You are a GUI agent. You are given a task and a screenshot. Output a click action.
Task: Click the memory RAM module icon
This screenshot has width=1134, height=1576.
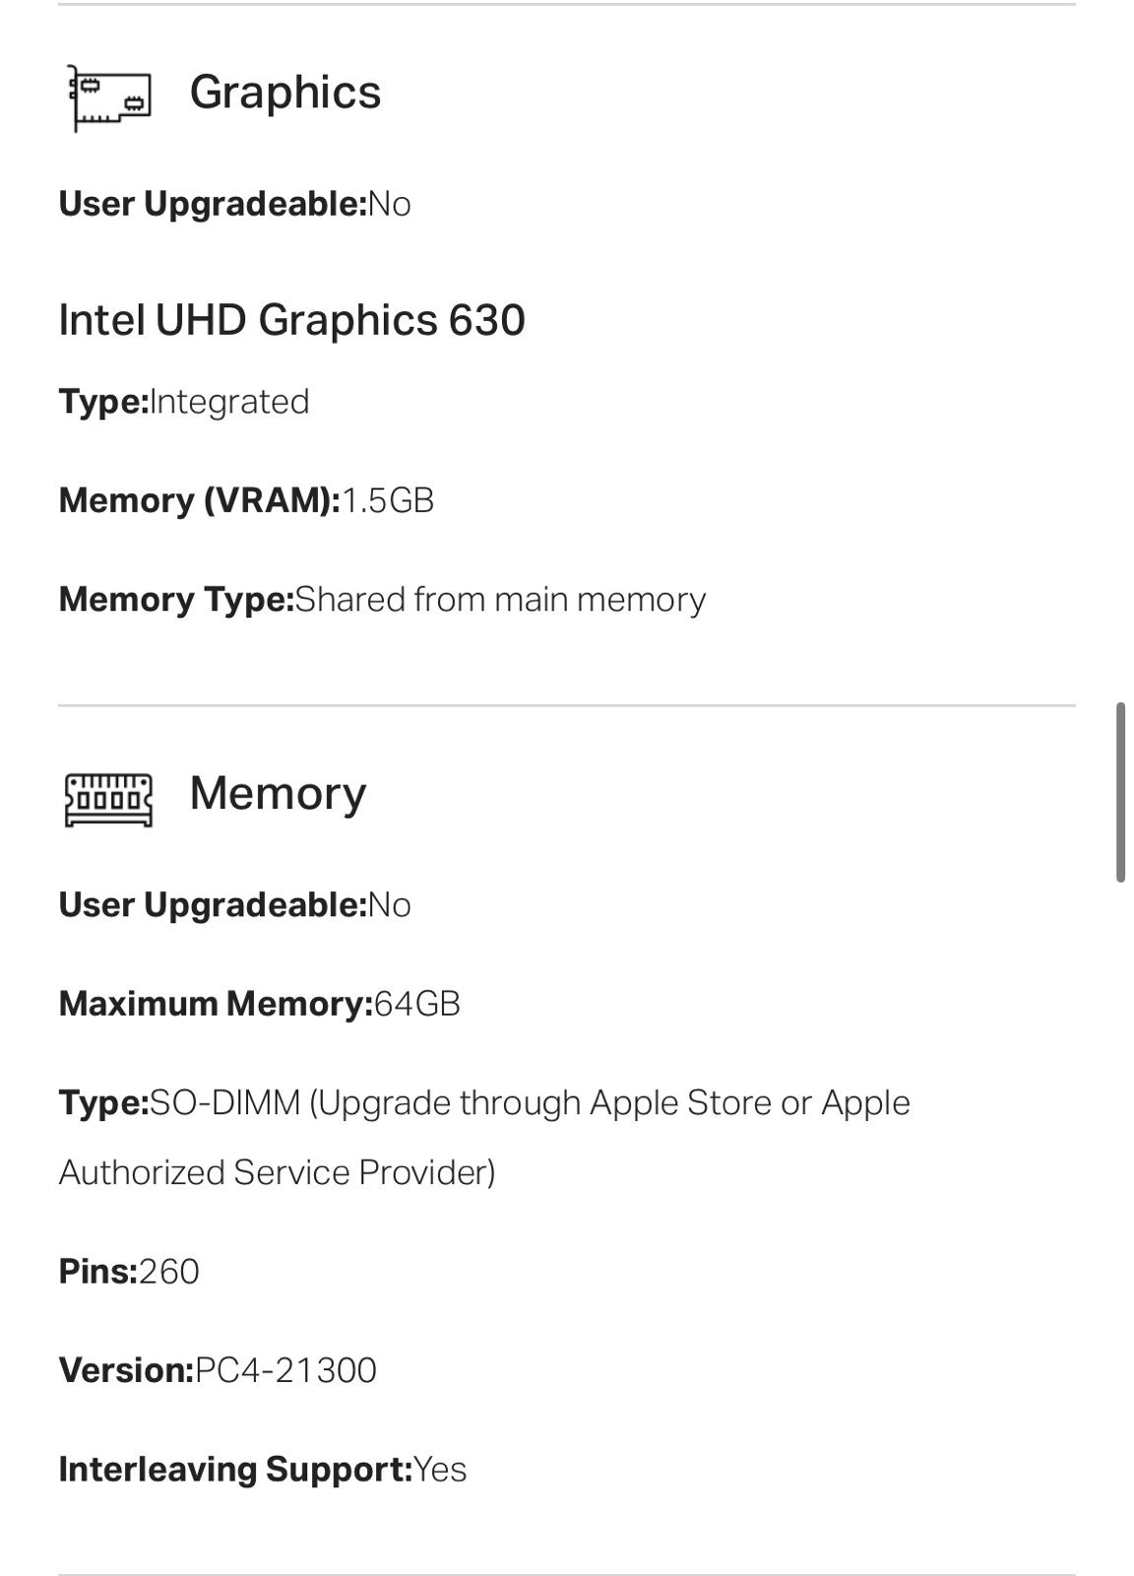coord(108,798)
